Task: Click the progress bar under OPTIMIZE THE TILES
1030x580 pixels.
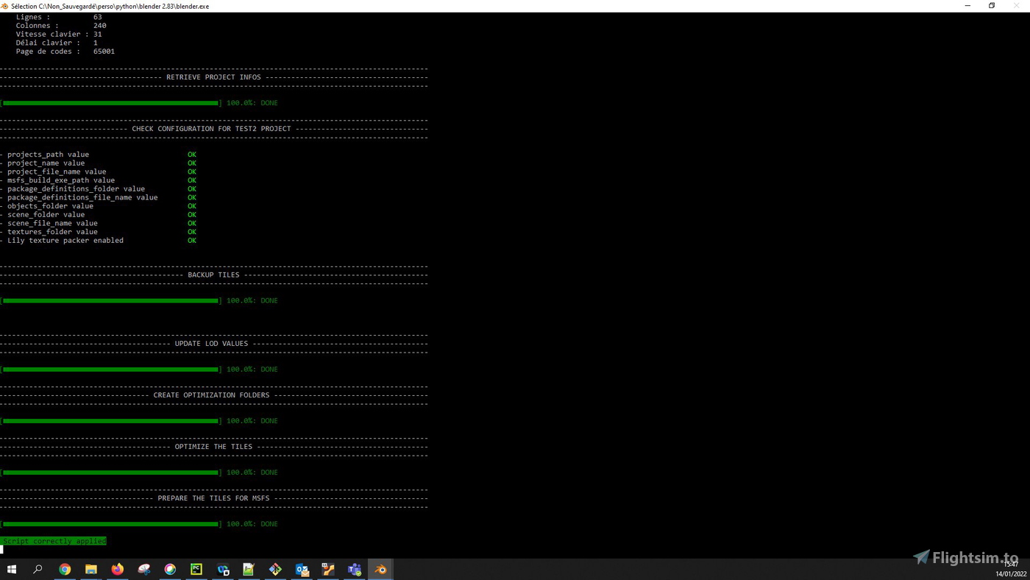Action: [110, 473]
